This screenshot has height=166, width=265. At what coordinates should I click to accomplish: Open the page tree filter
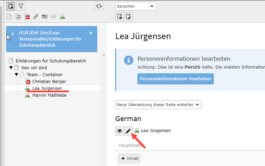(x=21, y=6)
